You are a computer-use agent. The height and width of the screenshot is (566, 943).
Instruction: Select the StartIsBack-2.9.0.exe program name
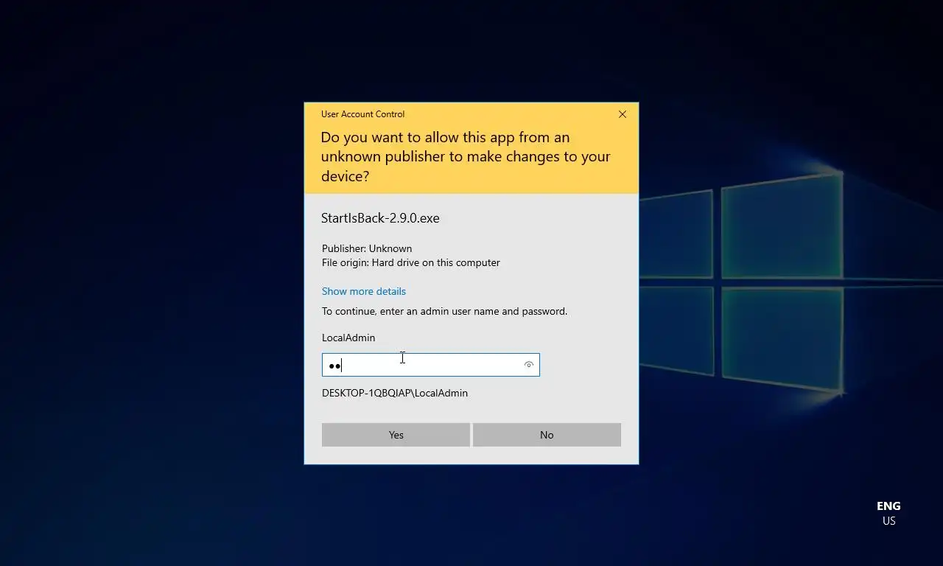[380, 218]
